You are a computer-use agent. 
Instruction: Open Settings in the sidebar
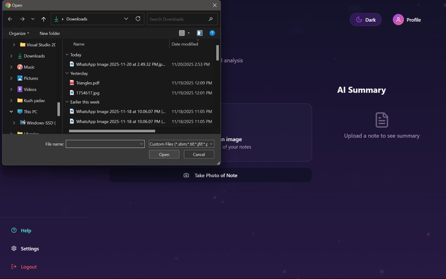click(x=25, y=249)
